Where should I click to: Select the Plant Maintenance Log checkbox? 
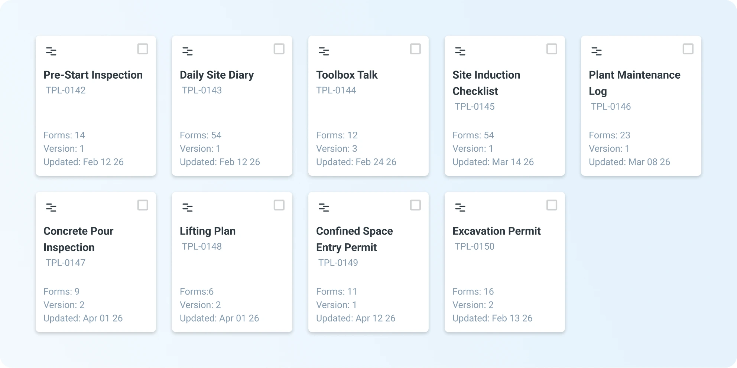[688, 49]
